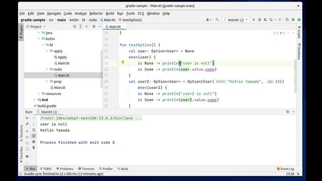Click the wrench icon in Run panel
The image size is (322, 181).
coord(27,124)
